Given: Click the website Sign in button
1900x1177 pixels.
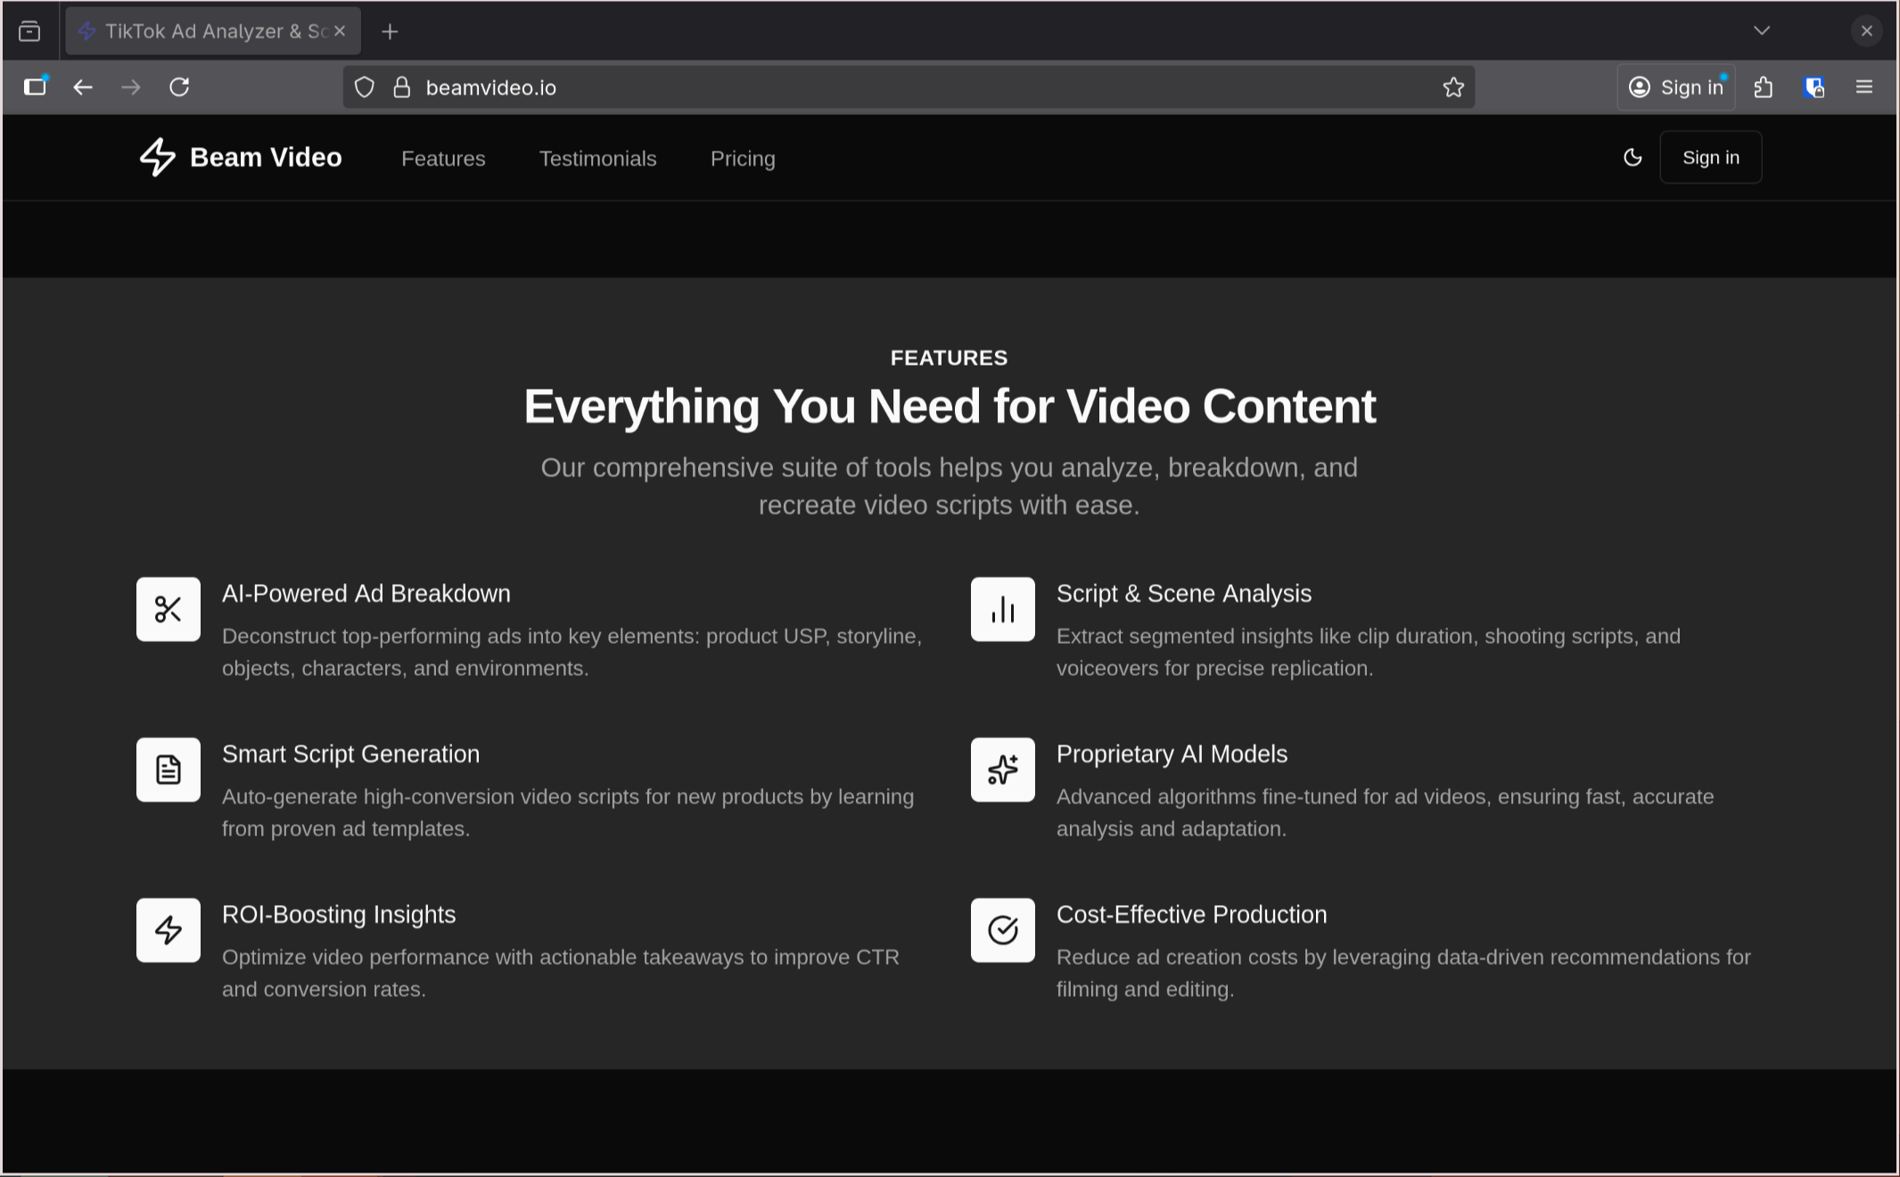Looking at the screenshot, I should pyautogui.click(x=1710, y=158).
